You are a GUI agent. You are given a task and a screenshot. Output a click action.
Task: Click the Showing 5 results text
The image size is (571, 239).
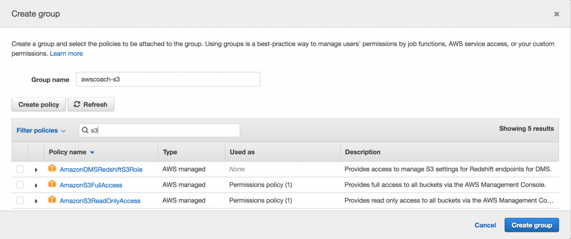click(x=526, y=128)
